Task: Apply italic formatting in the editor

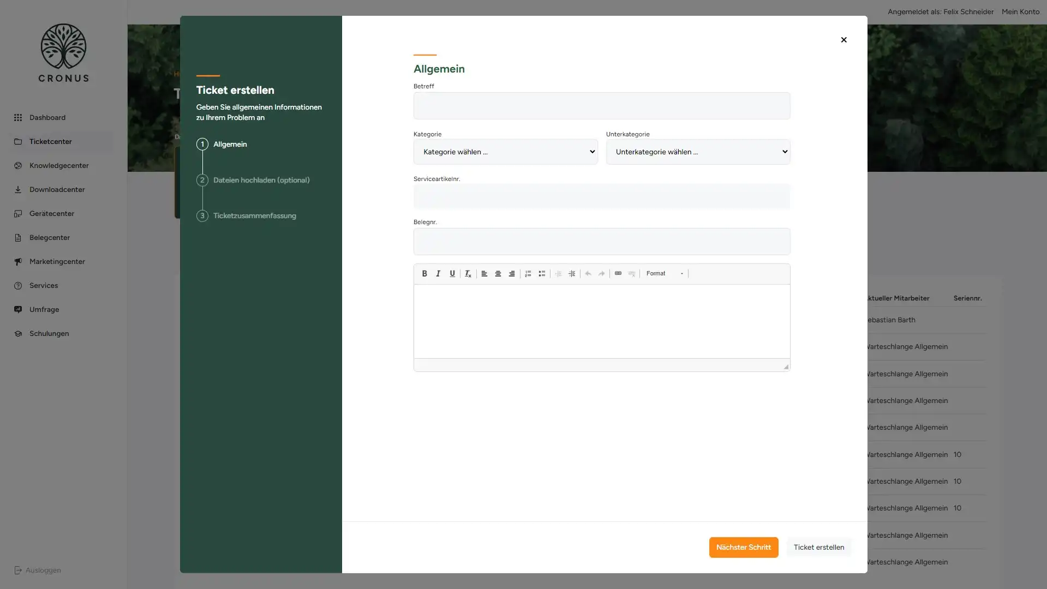Action: pos(438,274)
